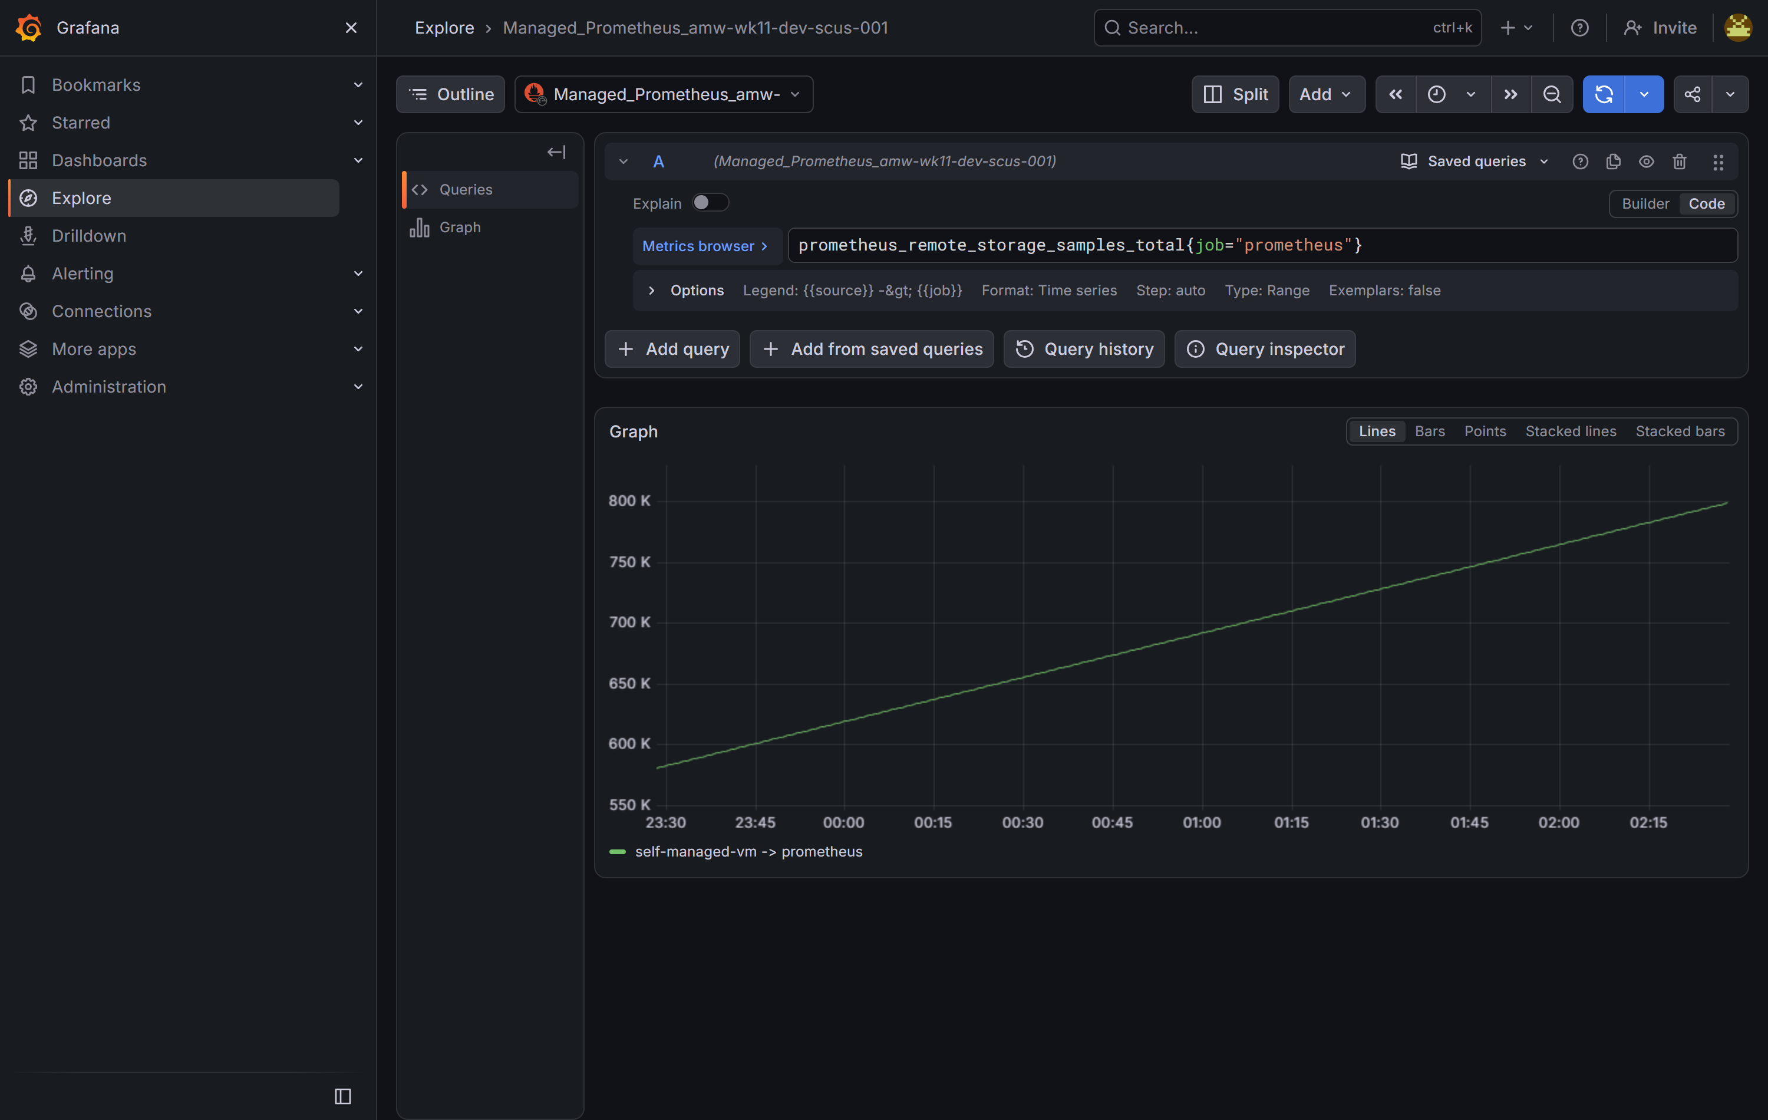This screenshot has height=1120, width=1768.
Task: Open the Managed_Prometheus data source picker
Action: (x=663, y=94)
